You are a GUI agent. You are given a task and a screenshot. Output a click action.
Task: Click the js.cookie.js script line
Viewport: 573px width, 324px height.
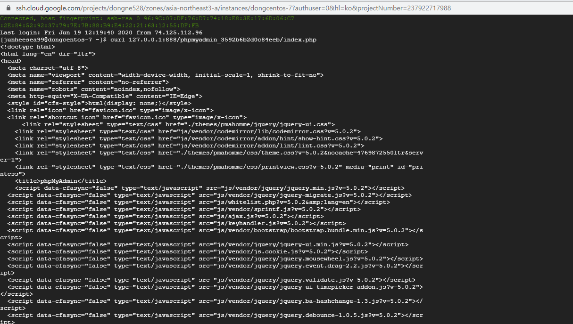point(188,251)
